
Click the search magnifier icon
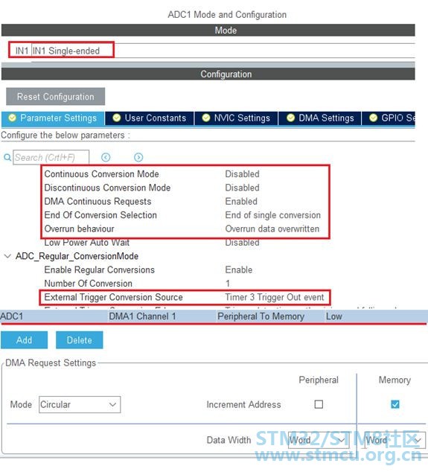click(7, 157)
